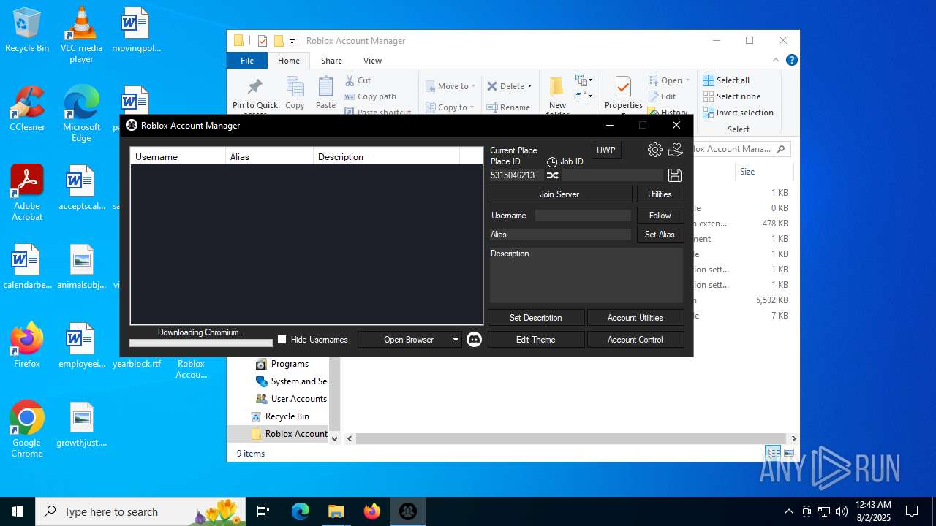Screen dimensions: 936x526
Task: Click the Description text area
Action: point(586,275)
